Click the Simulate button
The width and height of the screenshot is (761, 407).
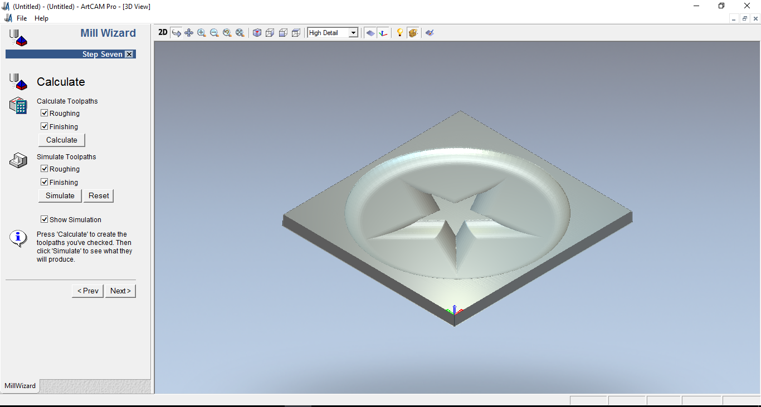coord(60,195)
